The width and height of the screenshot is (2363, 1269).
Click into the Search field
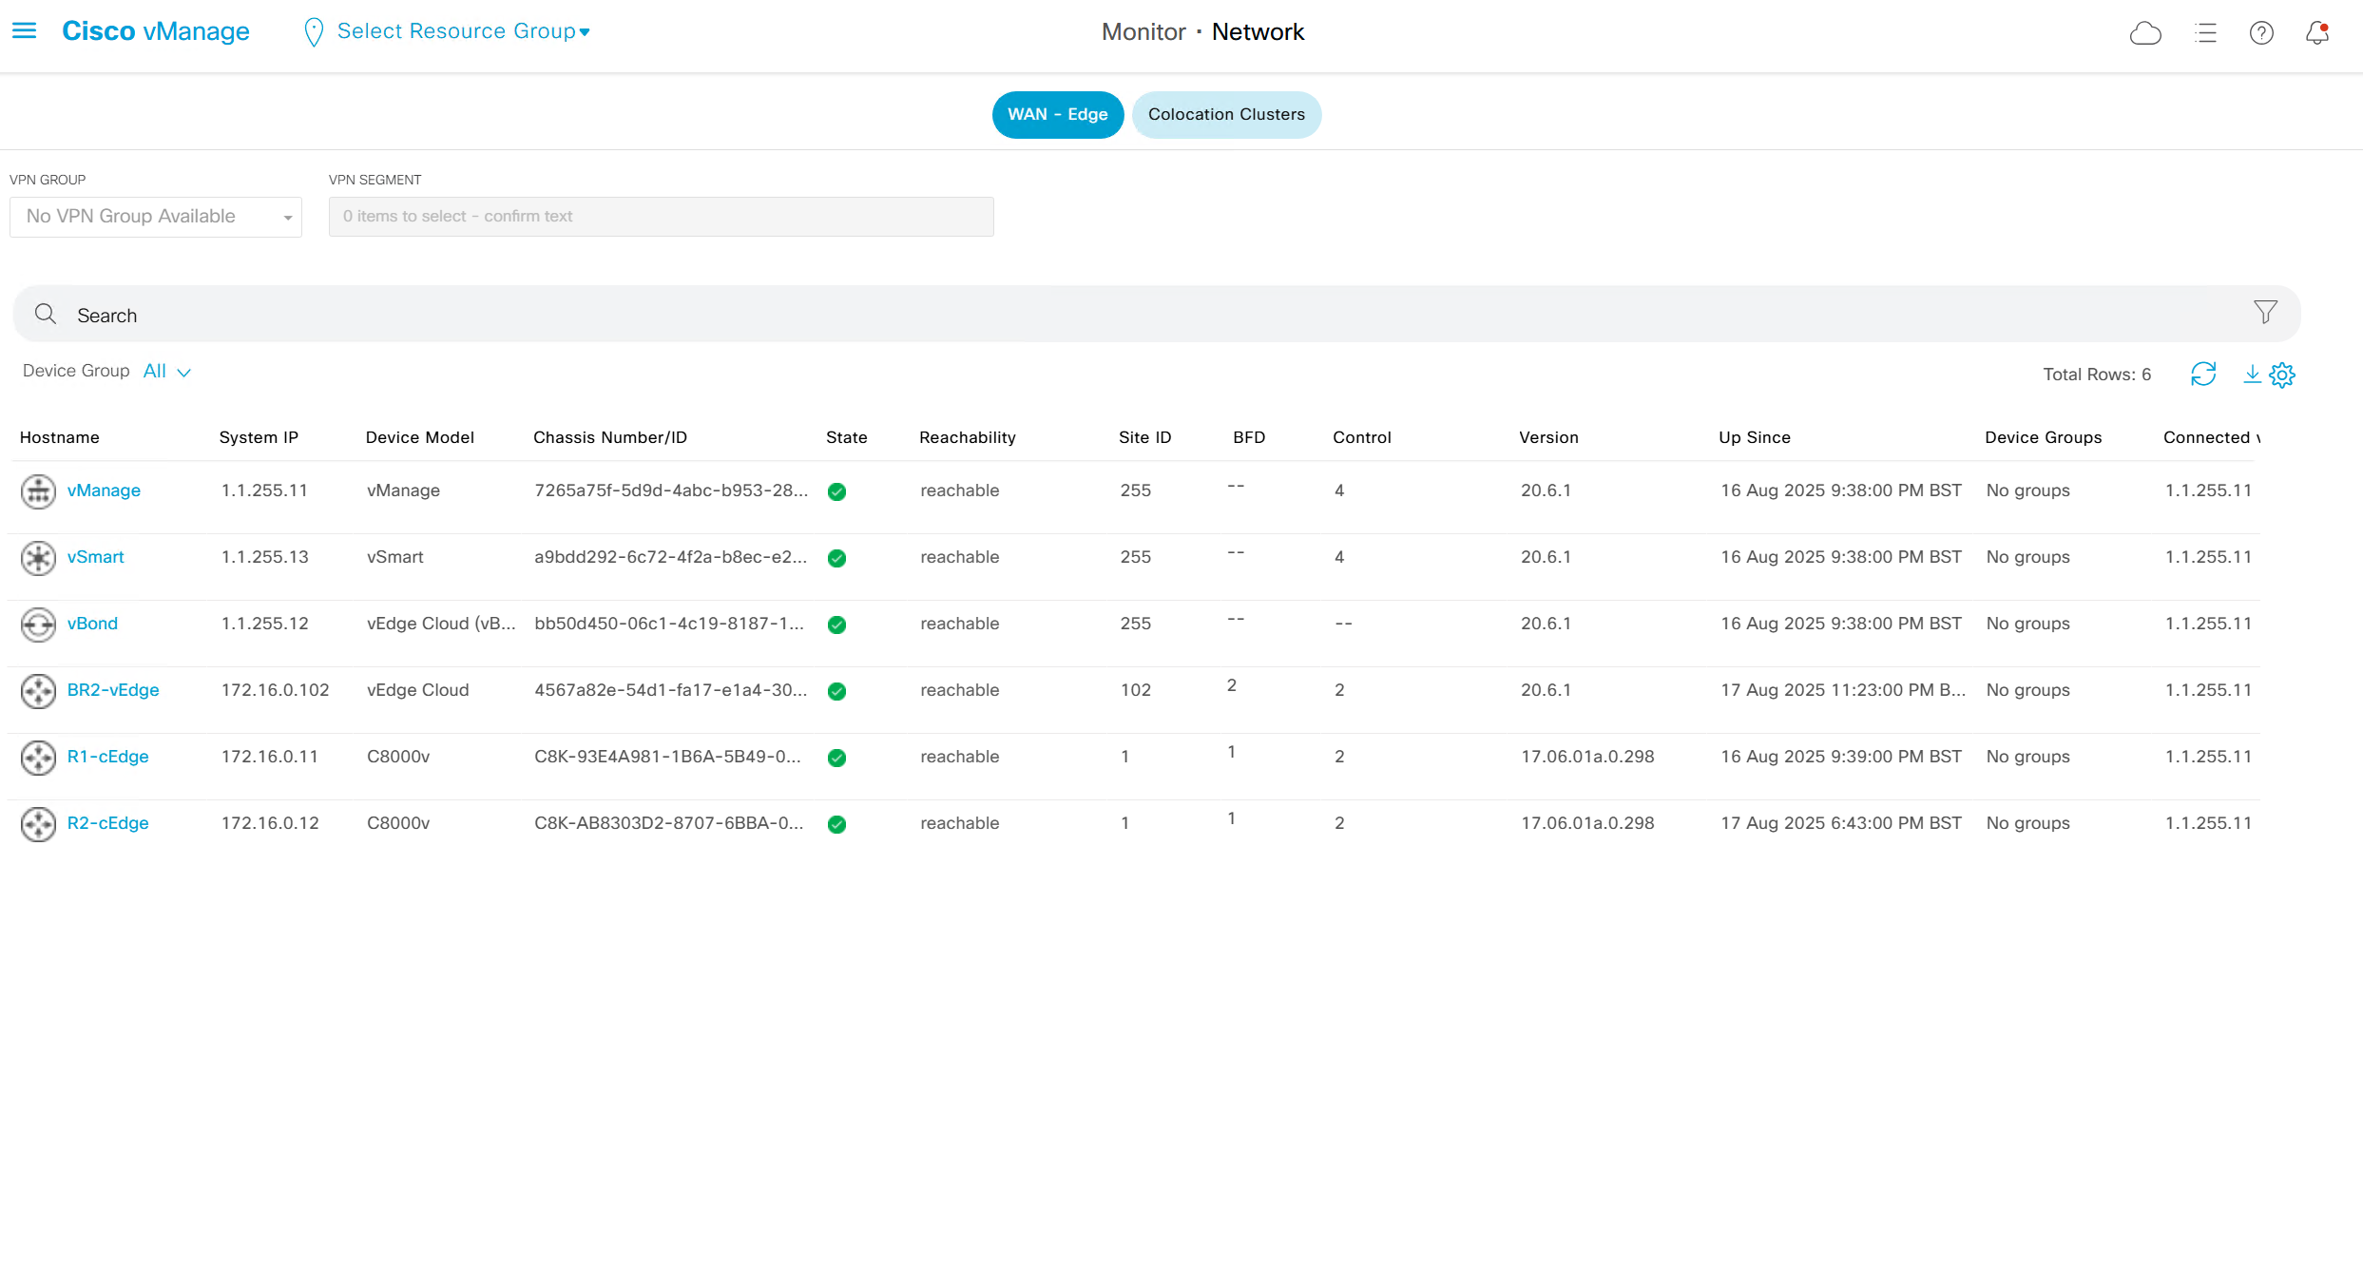[1141, 315]
